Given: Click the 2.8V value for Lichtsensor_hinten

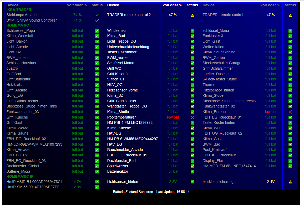Looking at the screenshot, I should pos(173,182).
